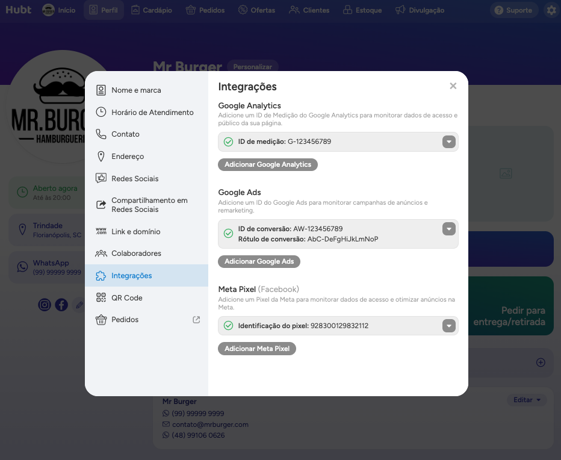
Task: Click the Personalizar button
Action: point(253,67)
